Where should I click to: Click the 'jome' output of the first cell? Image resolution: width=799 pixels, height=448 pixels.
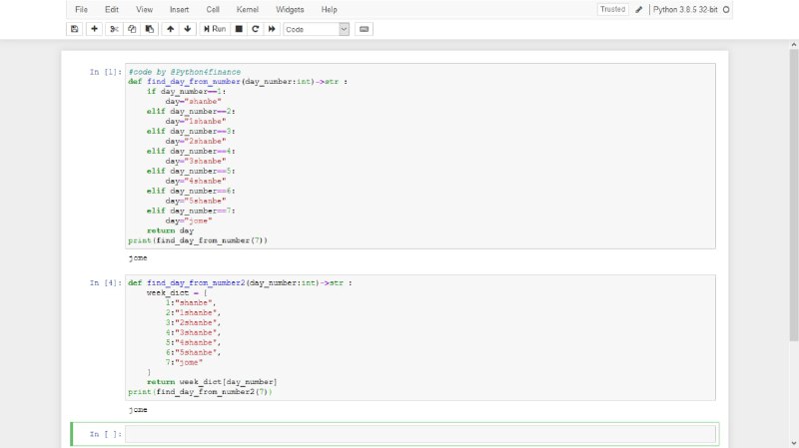coord(138,258)
